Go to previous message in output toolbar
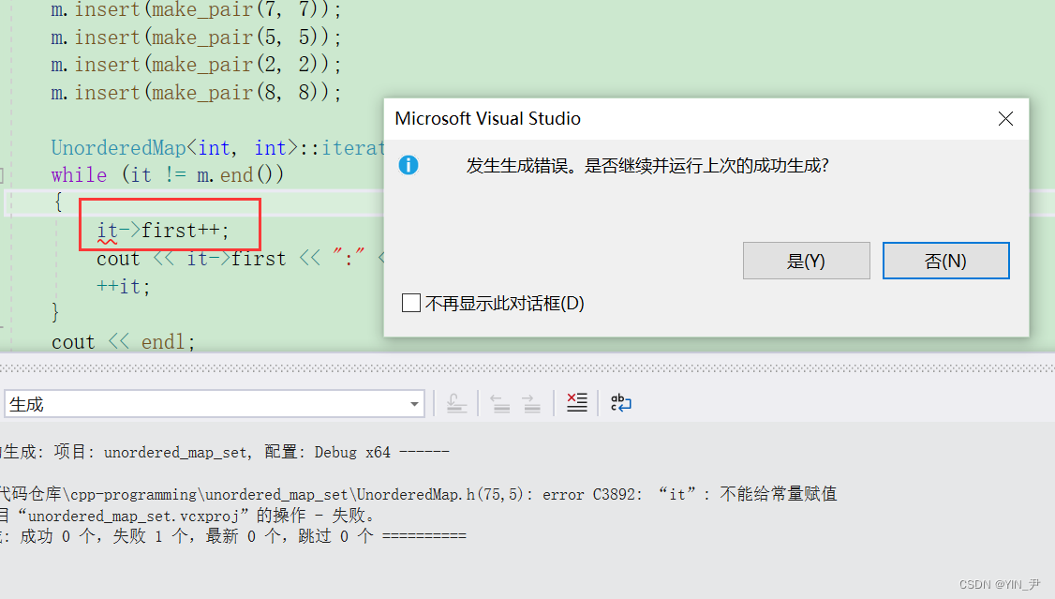1055x599 pixels. (x=500, y=403)
